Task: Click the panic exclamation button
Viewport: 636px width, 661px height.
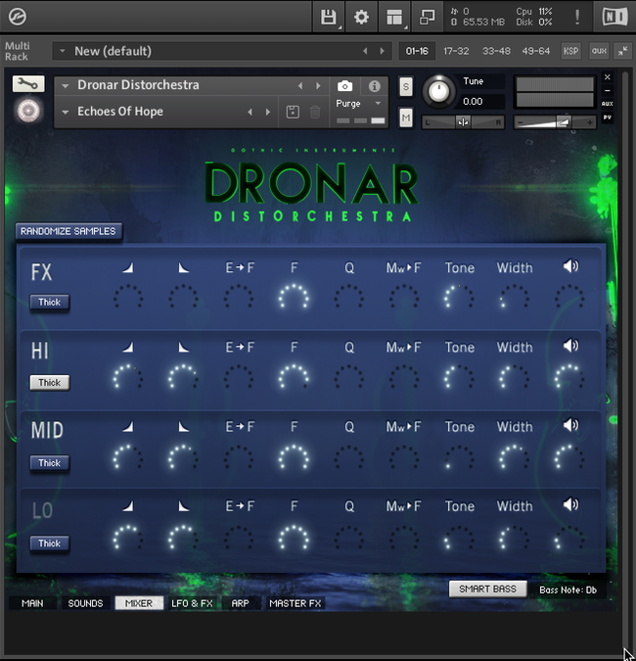Action: point(577,17)
